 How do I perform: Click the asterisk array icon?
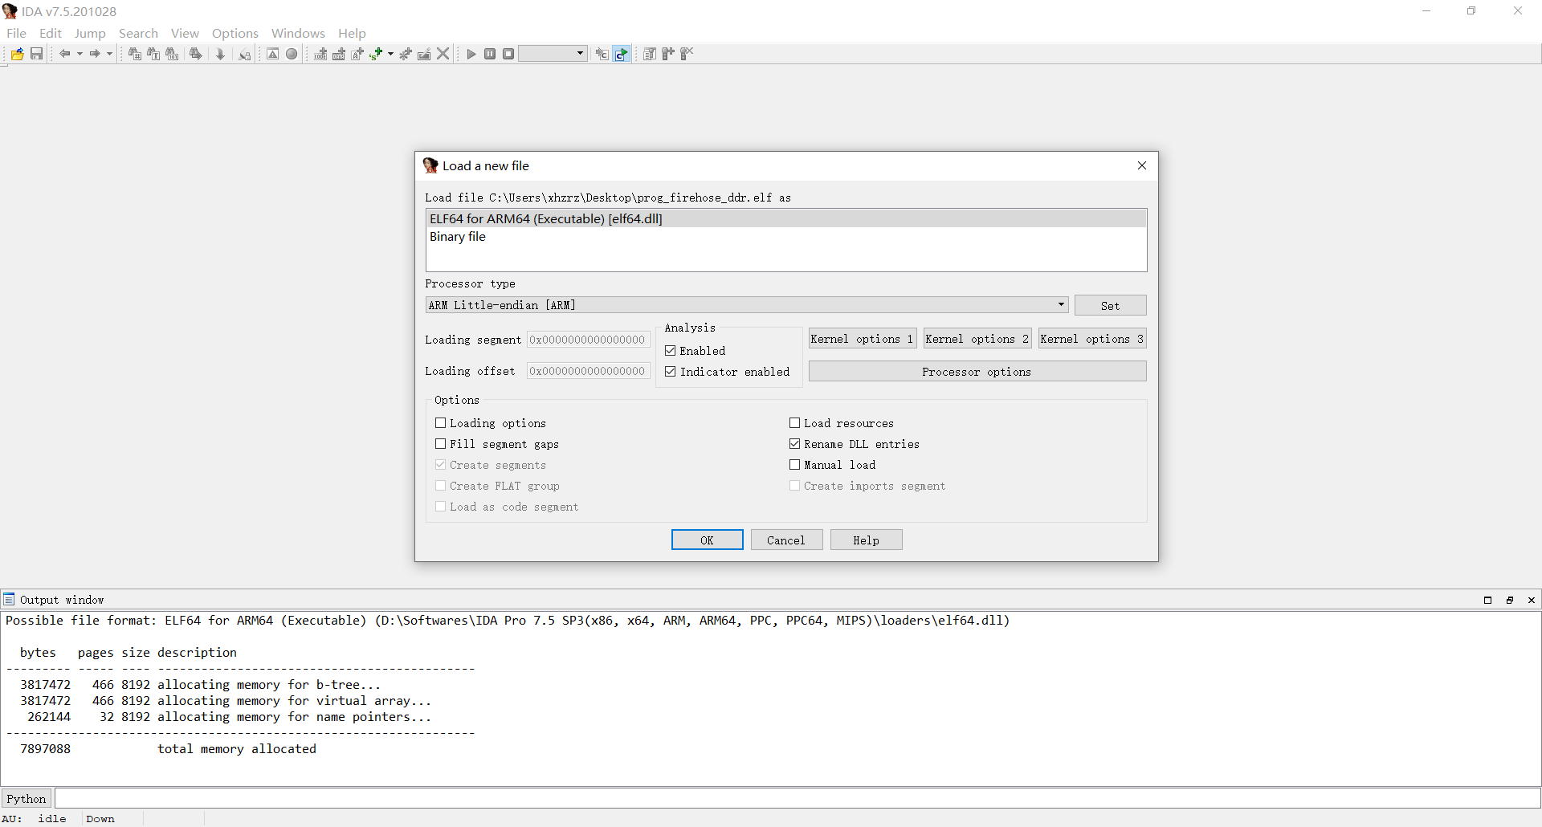[406, 54]
